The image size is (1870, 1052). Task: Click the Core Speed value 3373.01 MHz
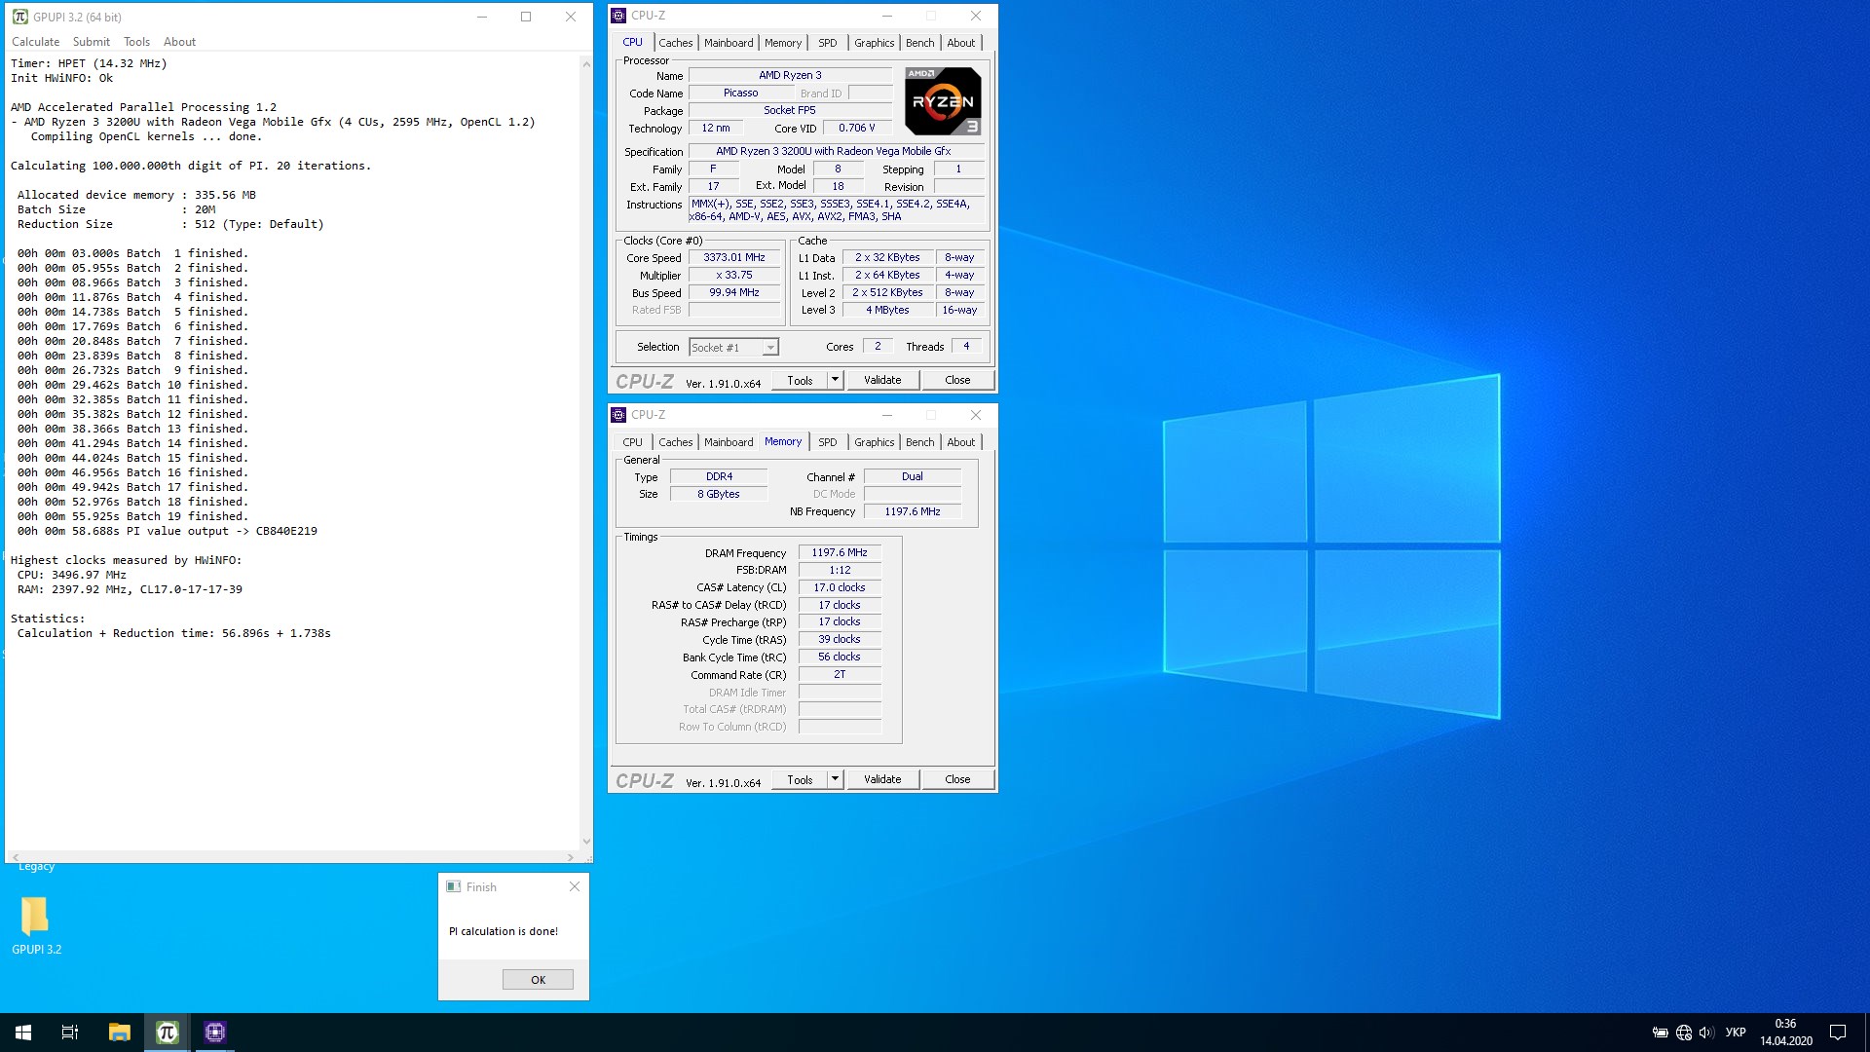coord(734,258)
